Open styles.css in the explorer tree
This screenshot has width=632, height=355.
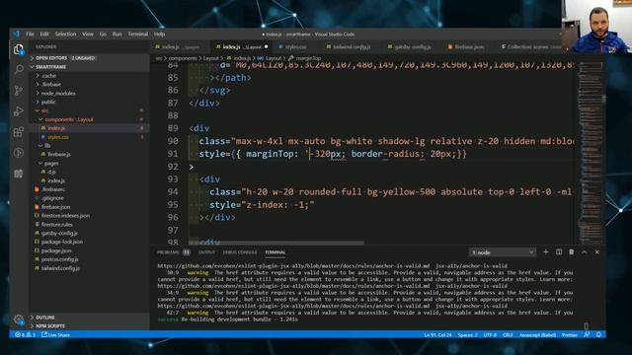[x=58, y=137]
